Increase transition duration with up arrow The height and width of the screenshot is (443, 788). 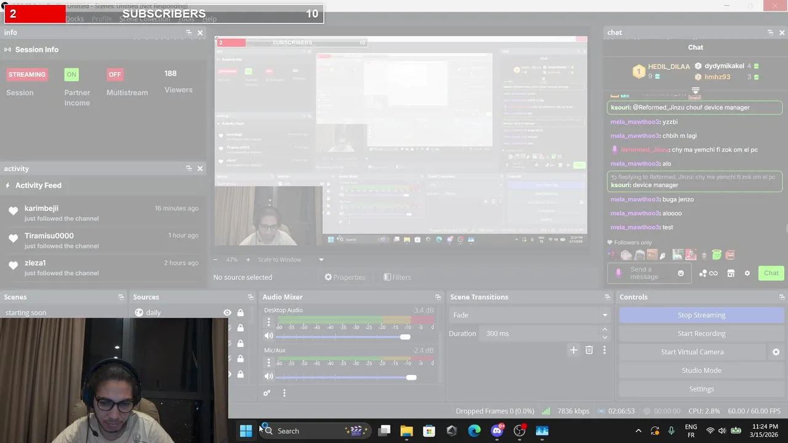[605, 330]
